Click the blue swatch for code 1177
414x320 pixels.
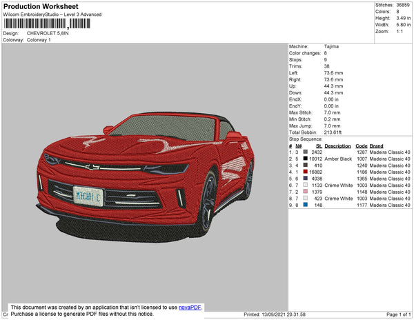pos(306,204)
